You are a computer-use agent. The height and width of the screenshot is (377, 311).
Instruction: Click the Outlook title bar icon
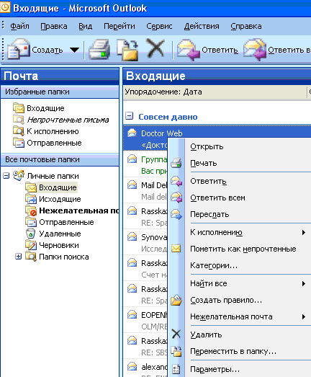5,7
